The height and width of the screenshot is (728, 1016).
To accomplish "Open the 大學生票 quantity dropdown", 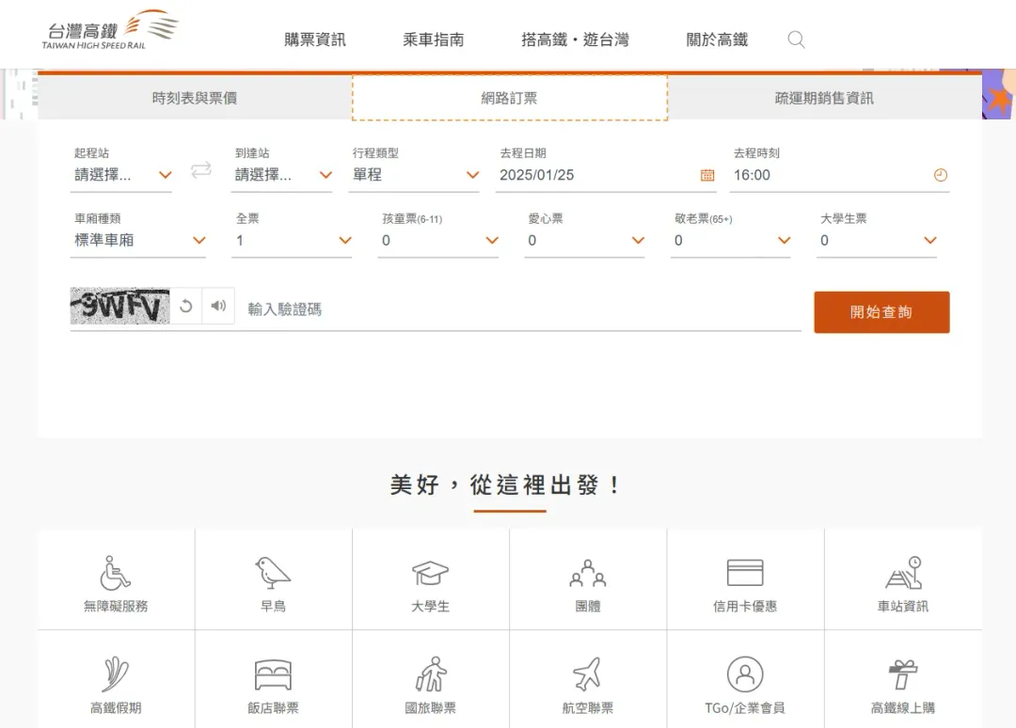I will [x=877, y=240].
